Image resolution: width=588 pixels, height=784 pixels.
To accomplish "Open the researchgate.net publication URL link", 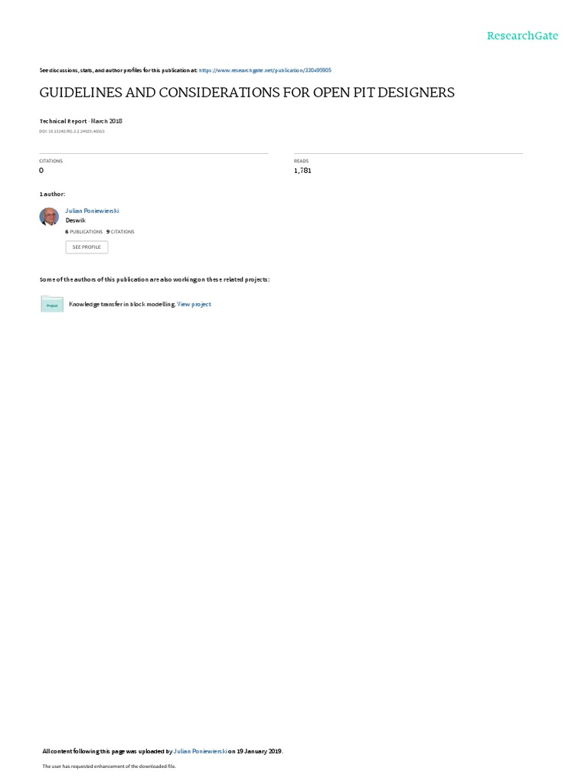I will [265, 70].
